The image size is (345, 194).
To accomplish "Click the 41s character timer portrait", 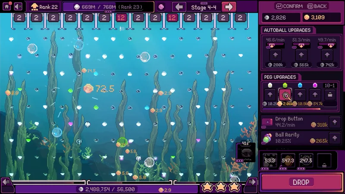I will (x=246, y=152).
